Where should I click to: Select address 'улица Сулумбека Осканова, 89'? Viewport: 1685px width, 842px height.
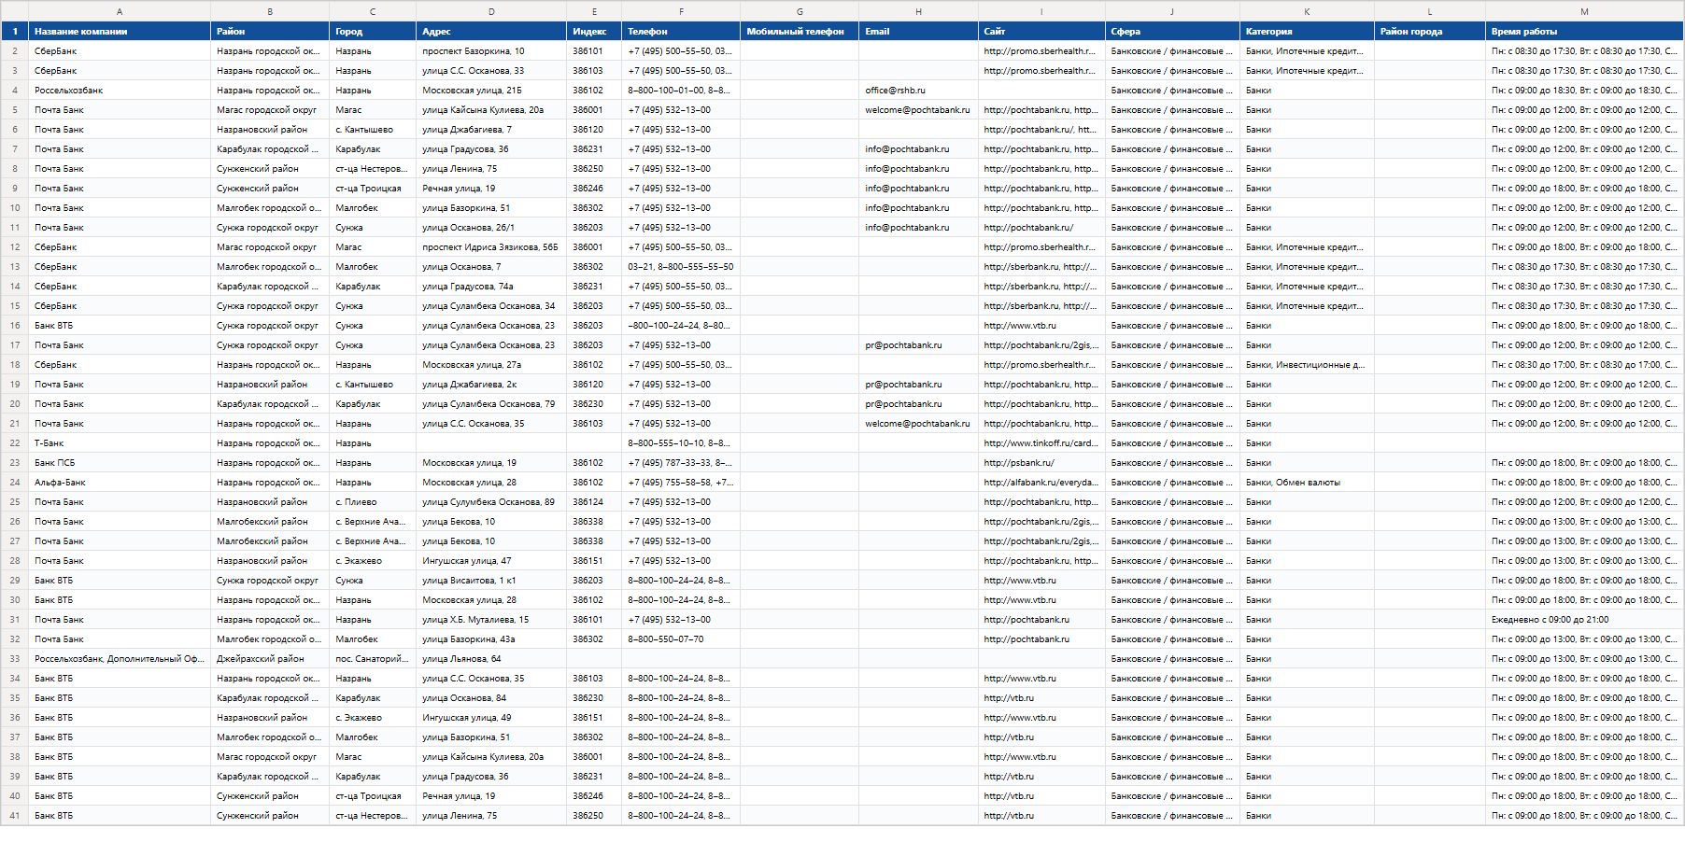click(x=491, y=502)
